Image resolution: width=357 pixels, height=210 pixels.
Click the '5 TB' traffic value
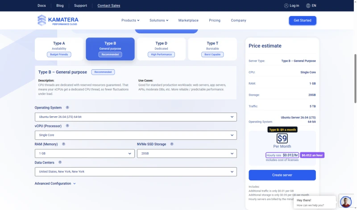click(x=312, y=106)
